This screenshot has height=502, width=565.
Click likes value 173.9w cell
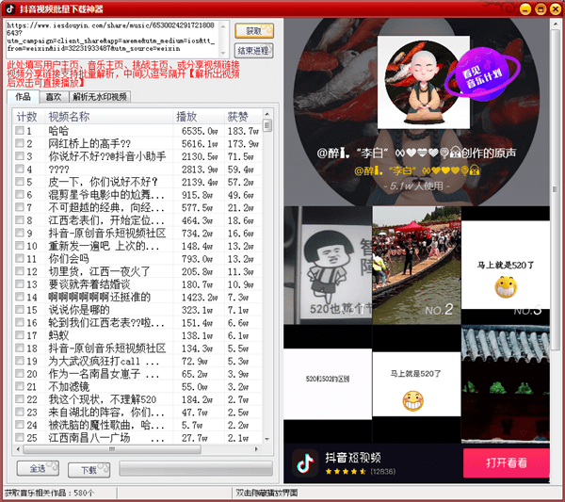click(x=243, y=144)
